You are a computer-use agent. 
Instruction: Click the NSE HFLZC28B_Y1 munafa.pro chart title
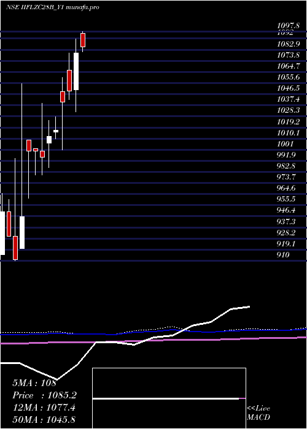(53, 7)
